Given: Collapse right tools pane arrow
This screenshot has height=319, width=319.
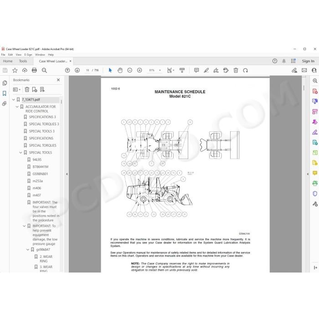Looking at the screenshot, I should coord(308,174).
